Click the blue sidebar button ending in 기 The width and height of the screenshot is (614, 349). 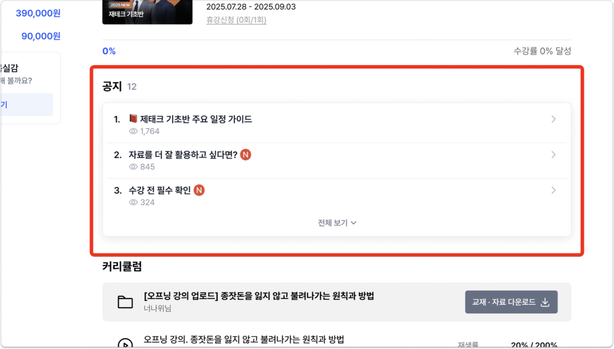click(x=26, y=105)
